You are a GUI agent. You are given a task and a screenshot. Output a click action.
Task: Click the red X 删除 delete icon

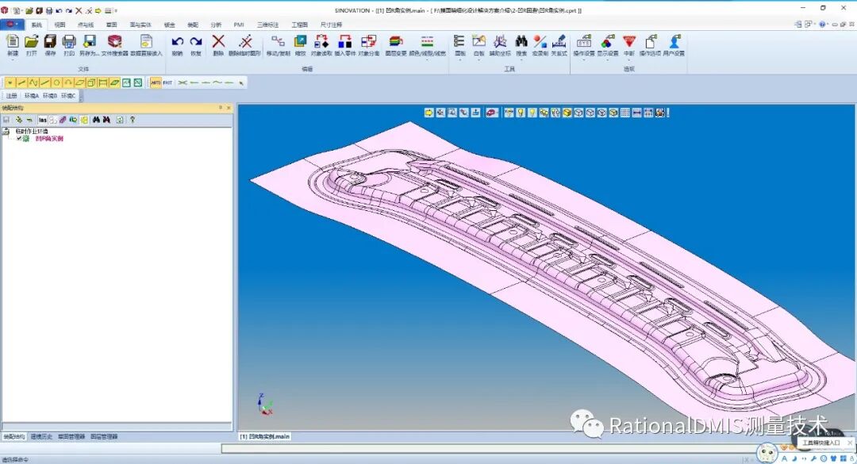[x=218, y=41]
